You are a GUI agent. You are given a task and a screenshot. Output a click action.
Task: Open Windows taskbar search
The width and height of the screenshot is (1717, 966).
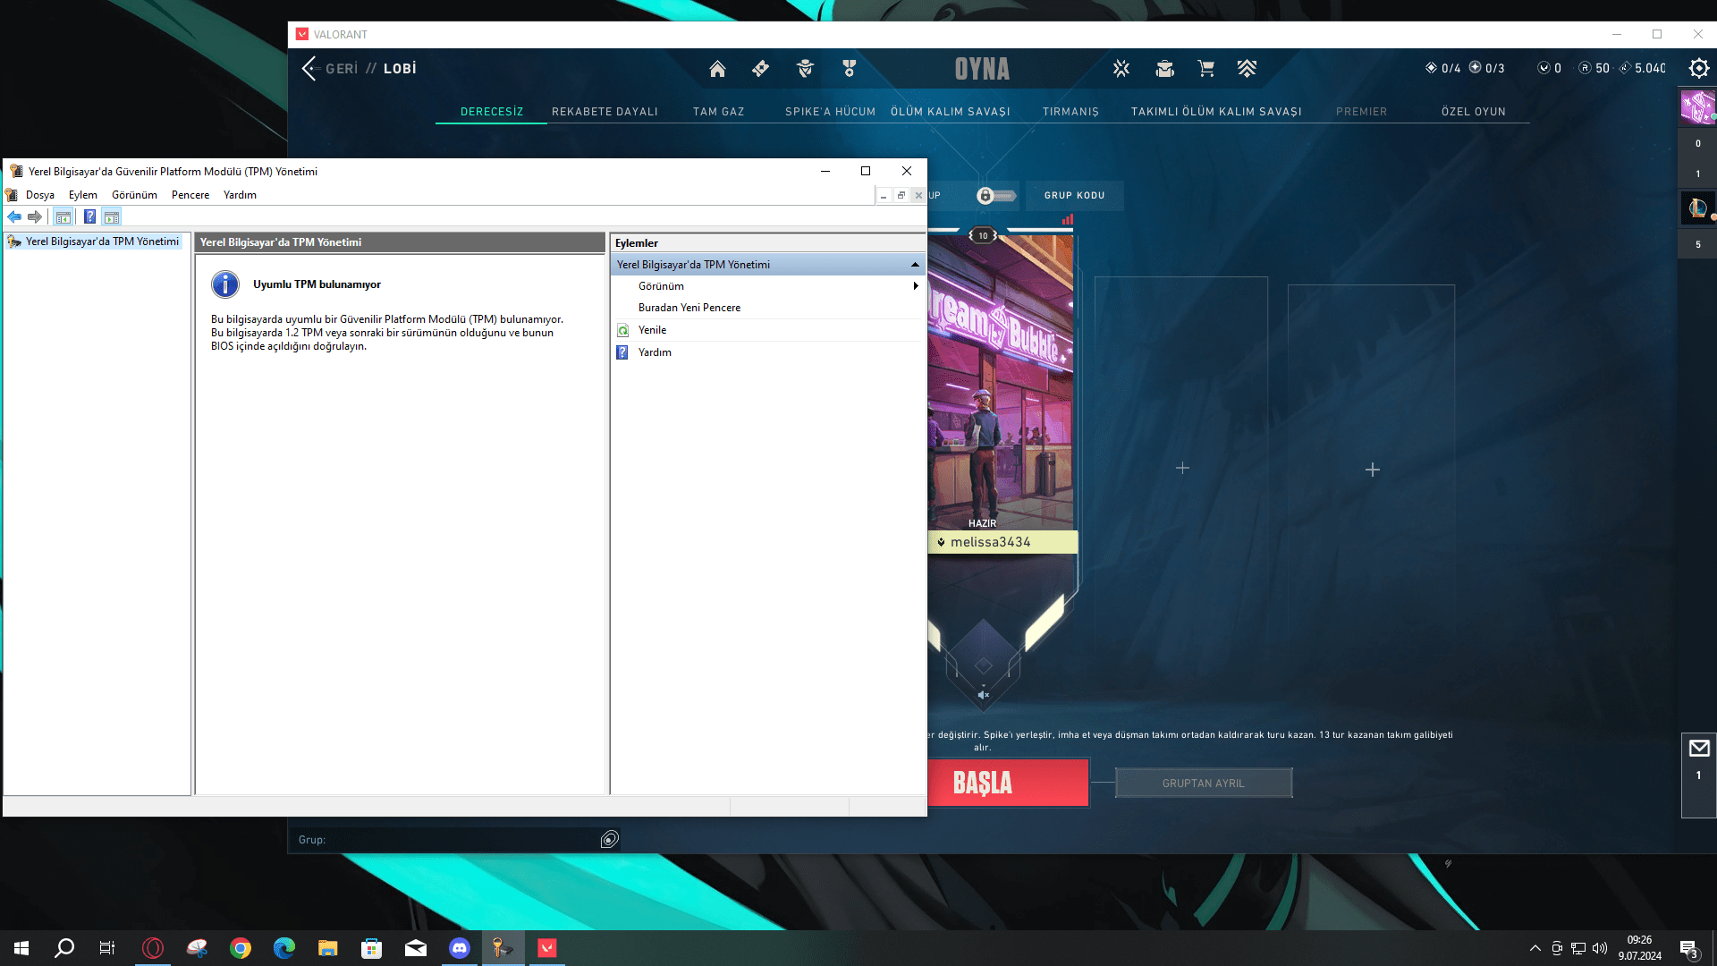[x=64, y=948]
